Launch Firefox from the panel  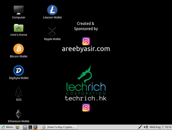pos(35,127)
